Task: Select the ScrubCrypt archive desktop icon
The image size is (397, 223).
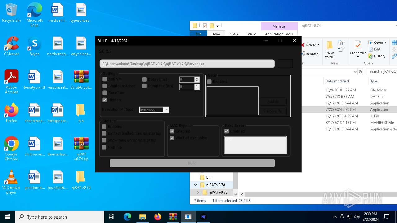Action: click(81, 80)
